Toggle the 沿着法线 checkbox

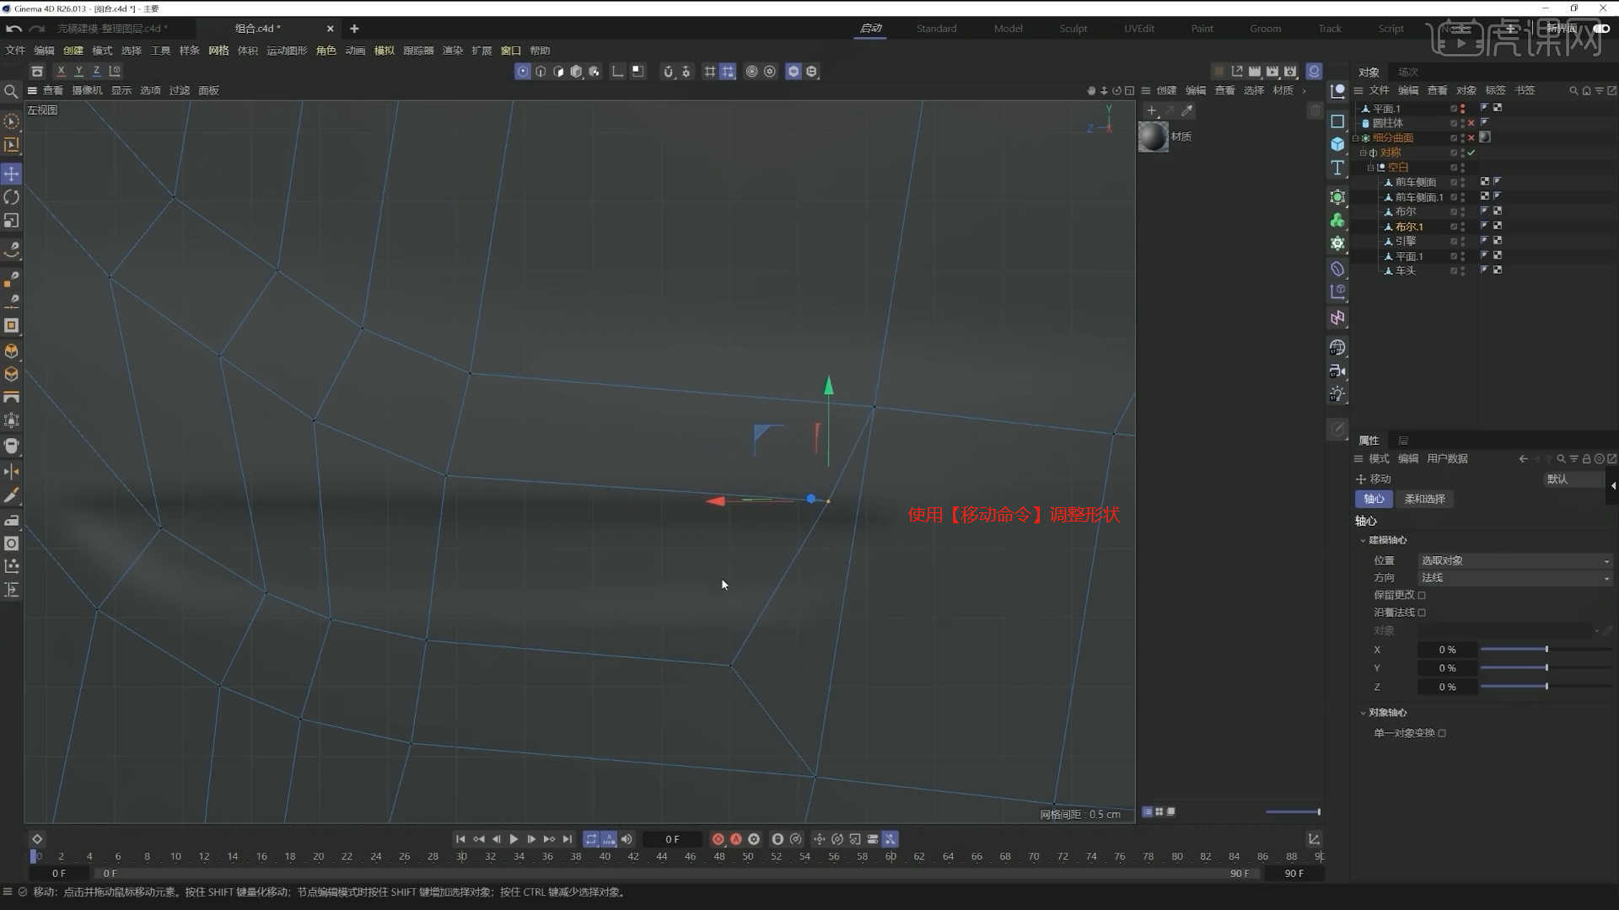(x=1422, y=613)
